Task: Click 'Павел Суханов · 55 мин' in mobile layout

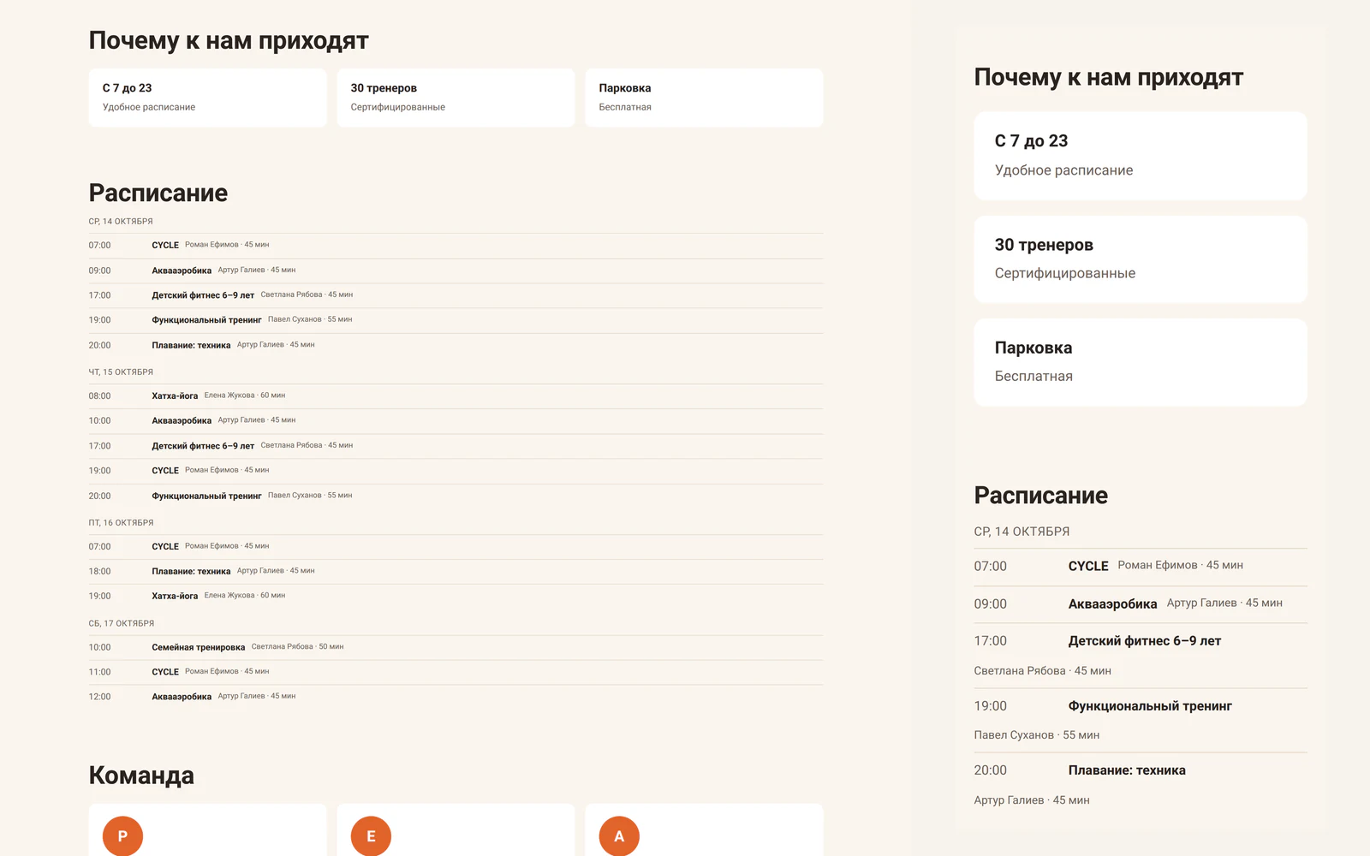Action: (1037, 735)
